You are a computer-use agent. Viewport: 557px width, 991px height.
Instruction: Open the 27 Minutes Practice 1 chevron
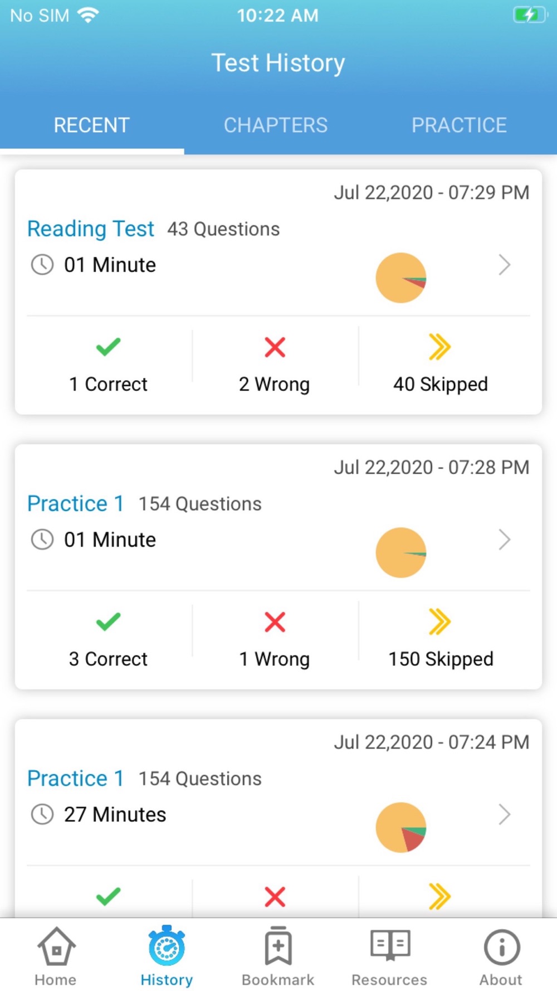(504, 814)
